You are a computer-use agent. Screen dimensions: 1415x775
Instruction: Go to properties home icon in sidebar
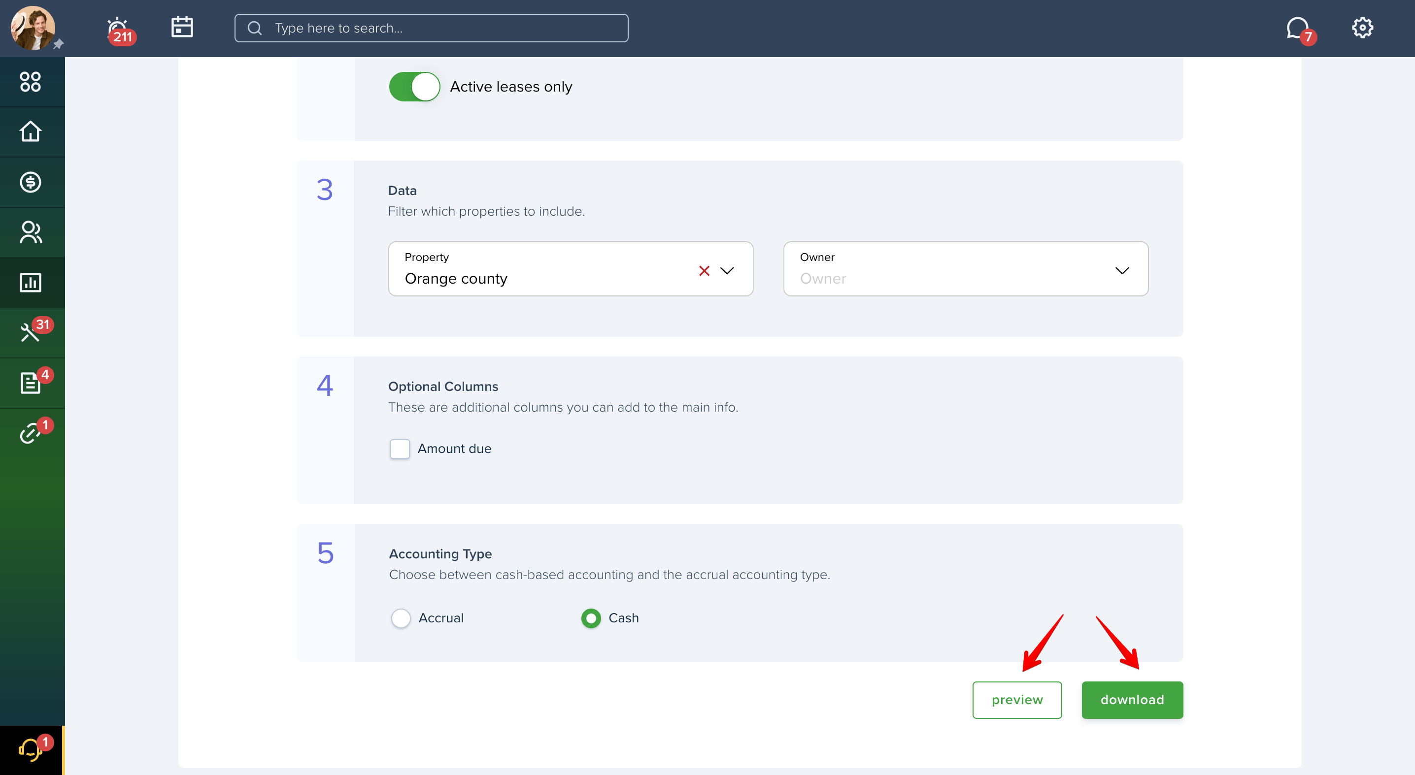(31, 132)
